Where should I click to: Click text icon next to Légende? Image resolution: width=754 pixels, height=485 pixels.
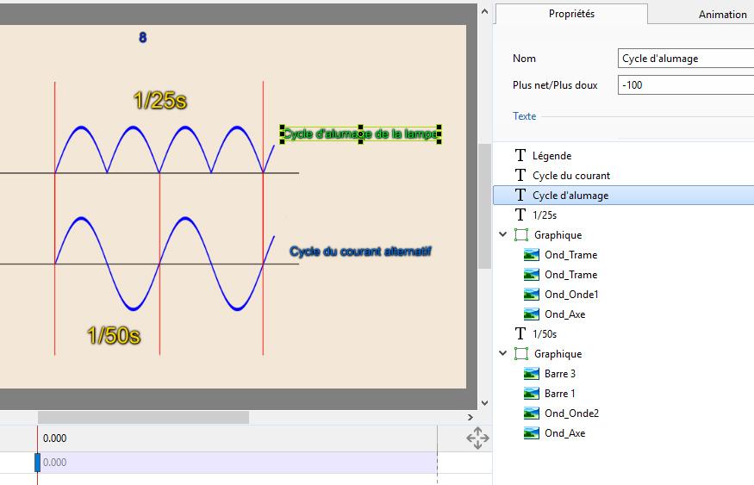coord(520,155)
